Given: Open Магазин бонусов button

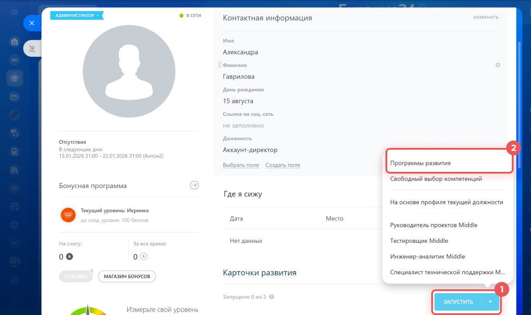Looking at the screenshot, I should point(127,276).
